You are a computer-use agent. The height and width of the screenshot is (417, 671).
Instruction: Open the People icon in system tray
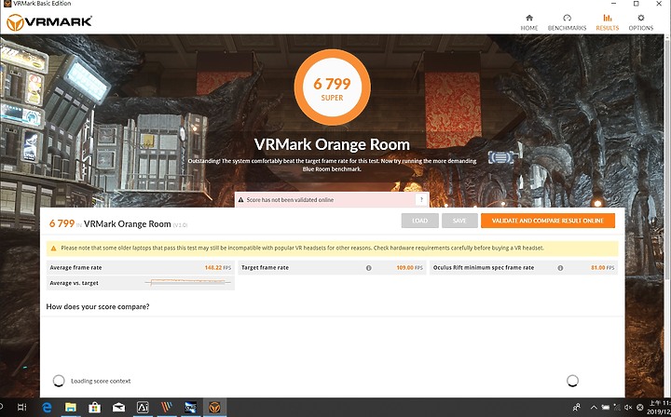[x=577, y=407]
